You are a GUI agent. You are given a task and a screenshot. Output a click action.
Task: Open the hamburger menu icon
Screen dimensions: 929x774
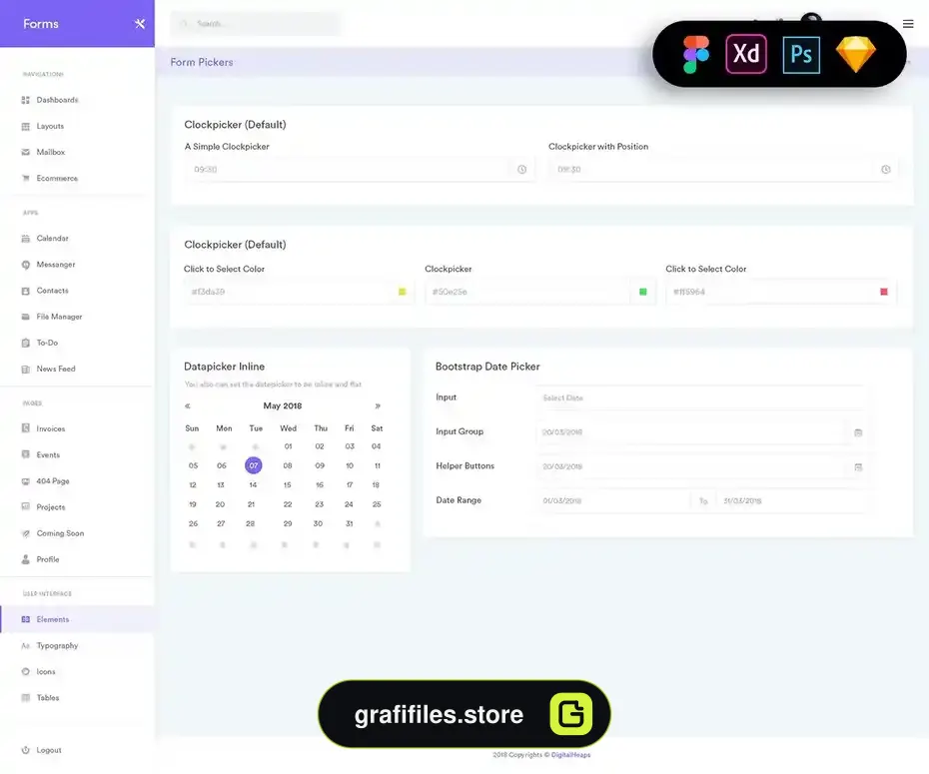click(908, 24)
